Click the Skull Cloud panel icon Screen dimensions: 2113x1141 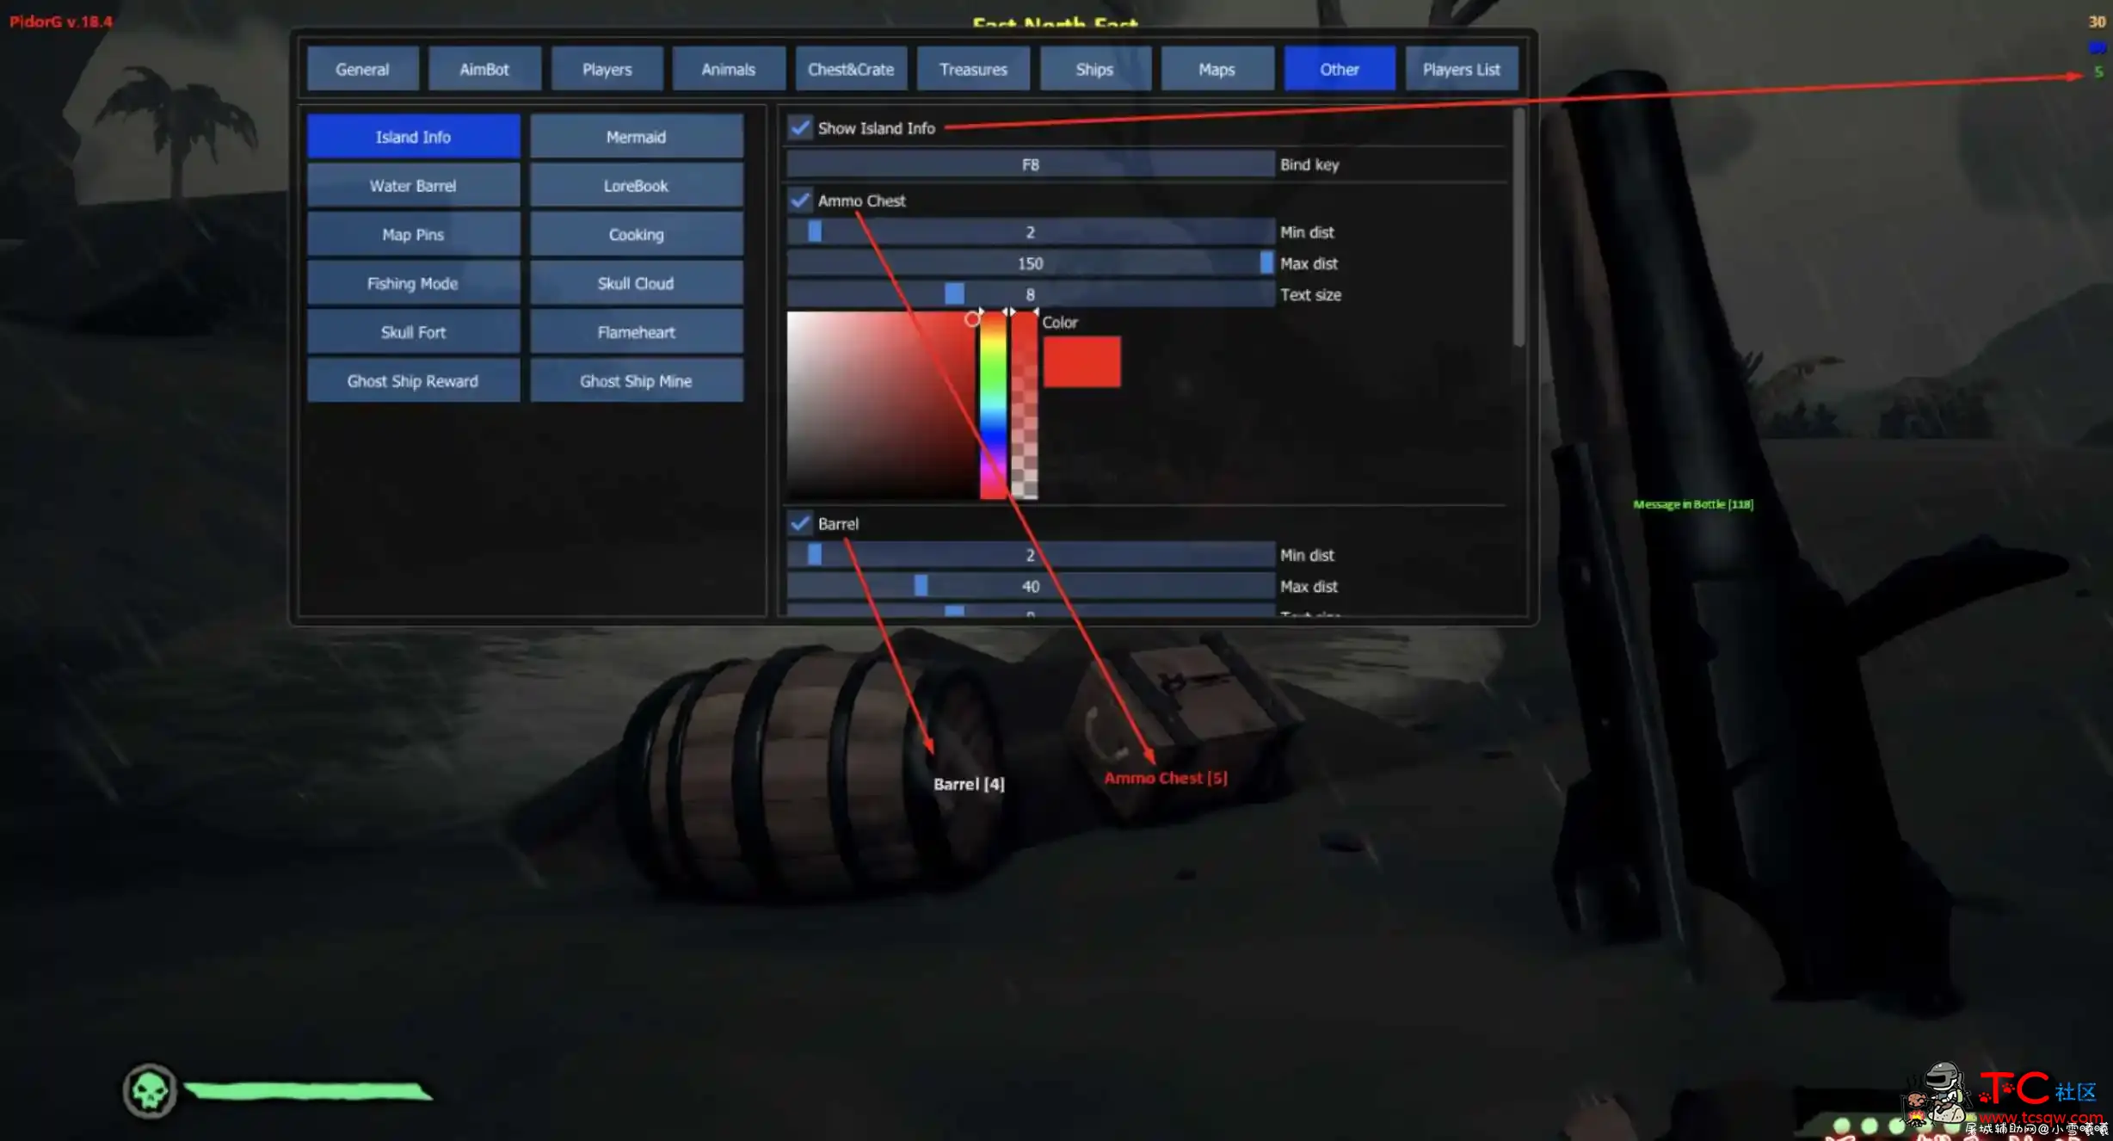(x=635, y=282)
